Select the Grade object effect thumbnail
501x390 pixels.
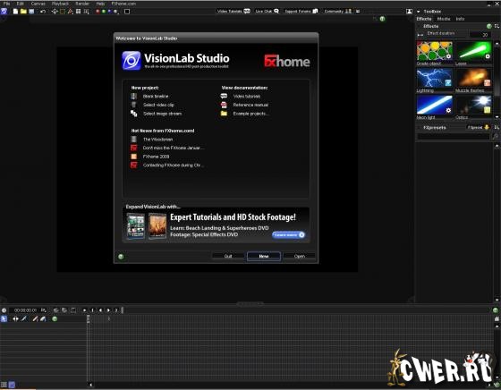coord(434,51)
